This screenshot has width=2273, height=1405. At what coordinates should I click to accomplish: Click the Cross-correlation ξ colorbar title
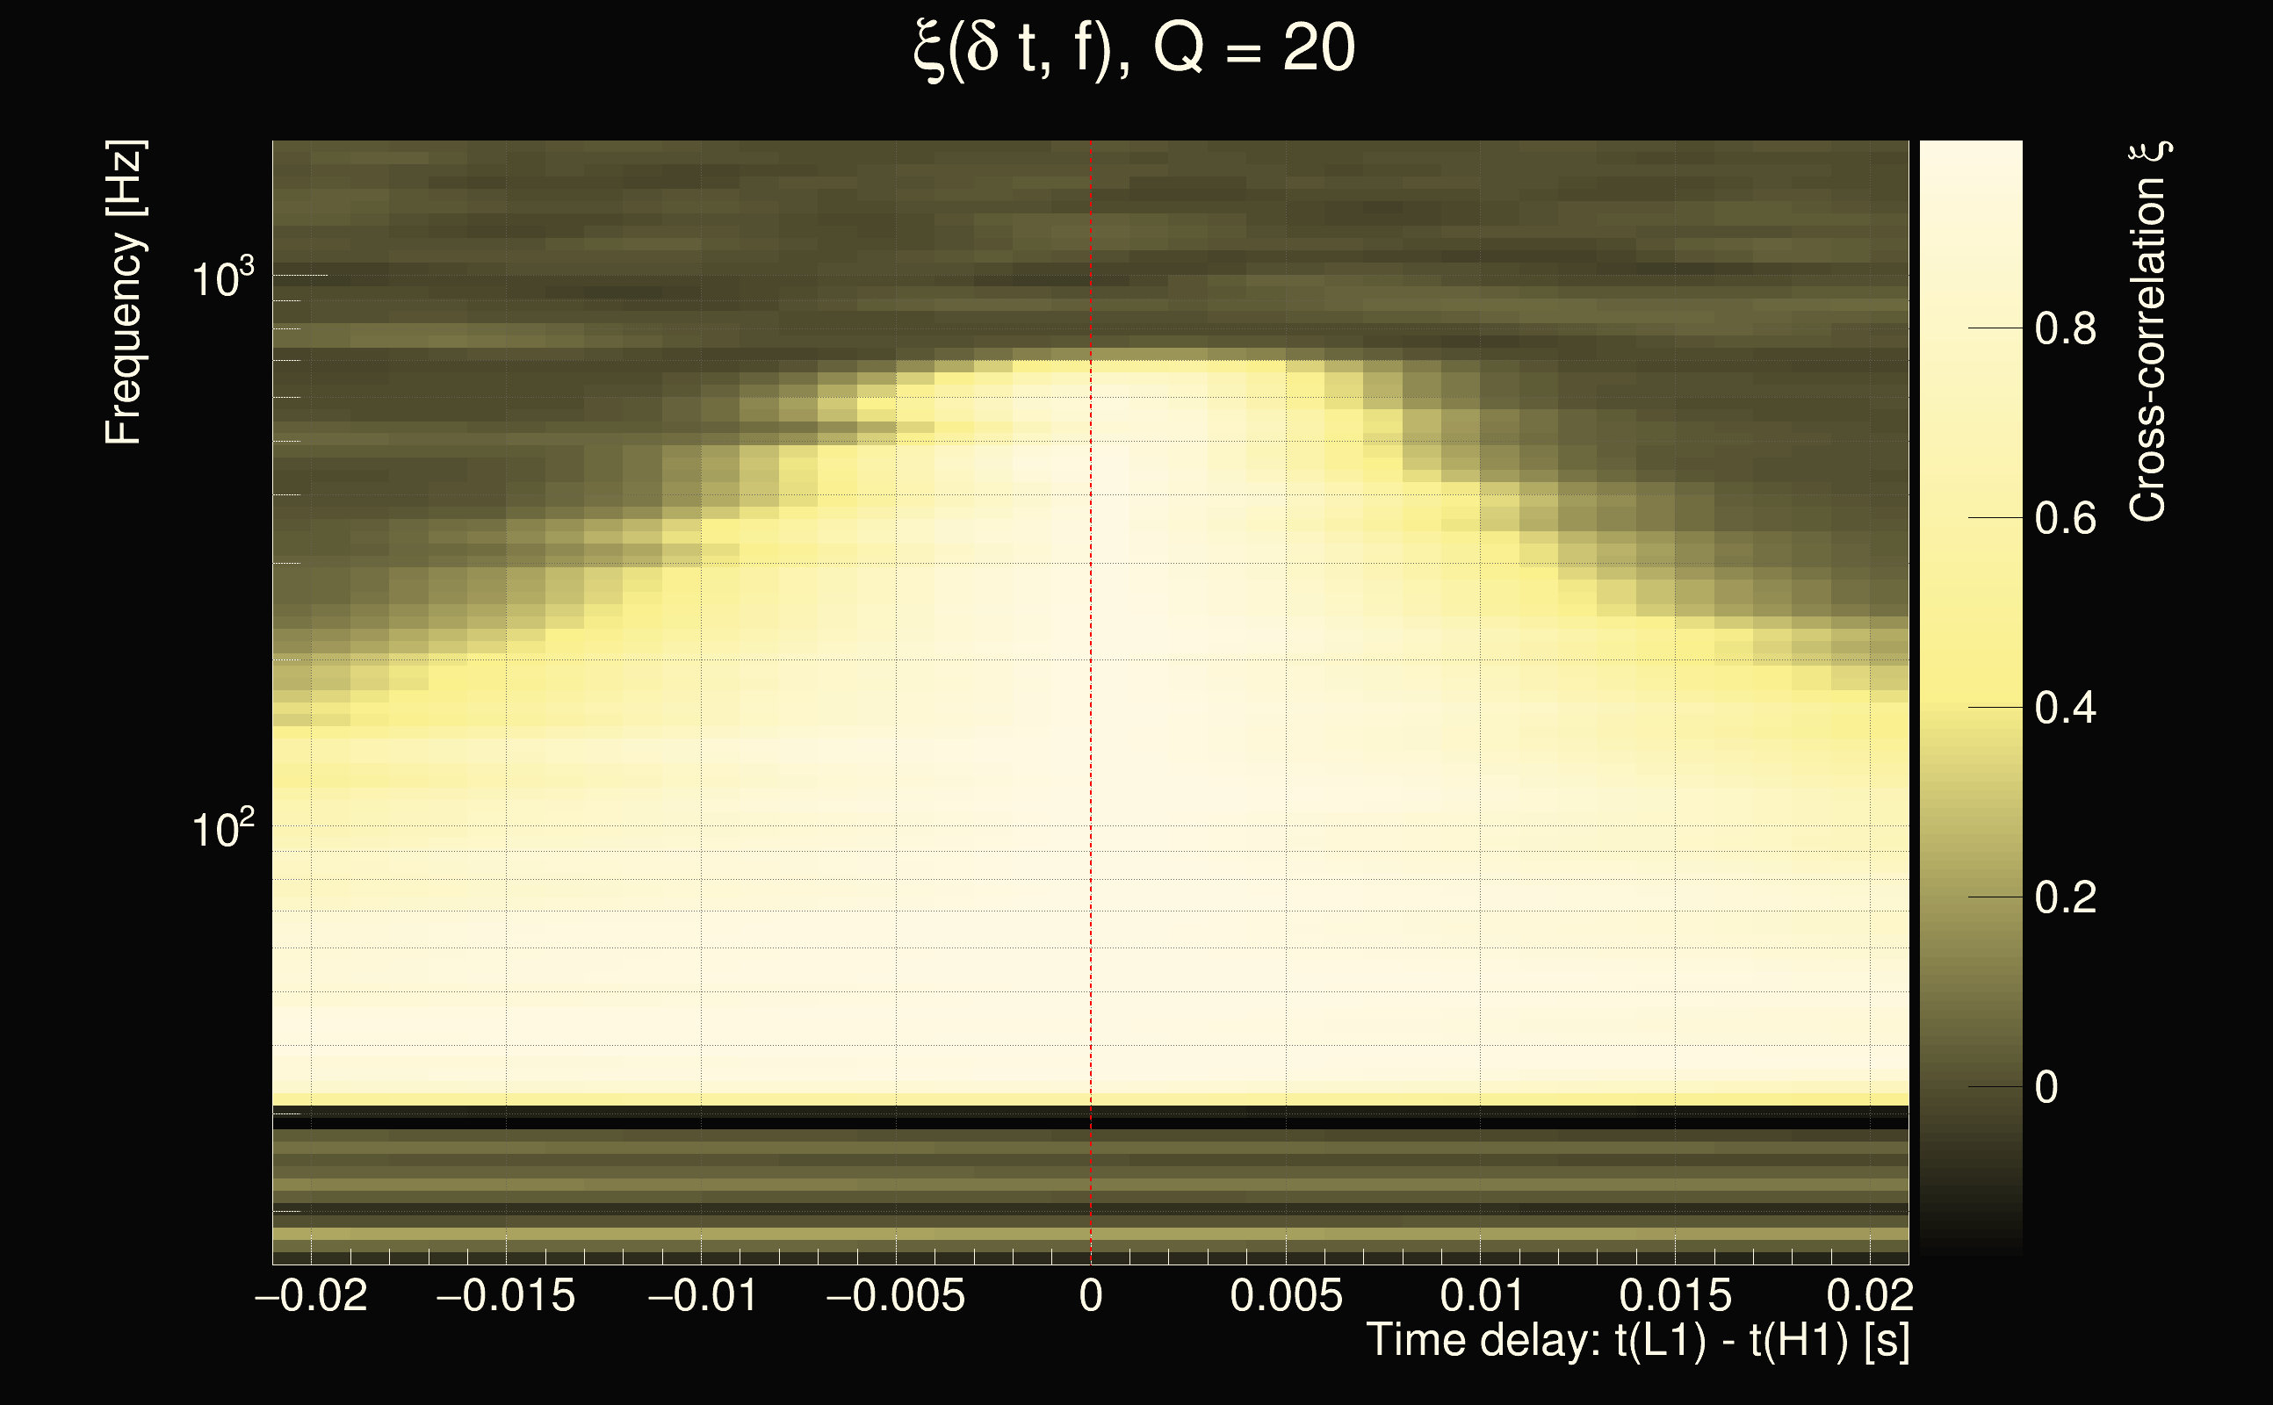[2148, 331]
